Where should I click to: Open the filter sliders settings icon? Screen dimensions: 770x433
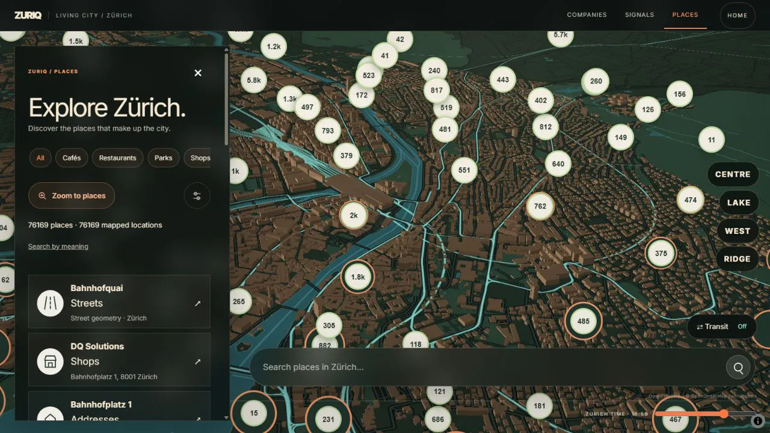pos(197,195)
